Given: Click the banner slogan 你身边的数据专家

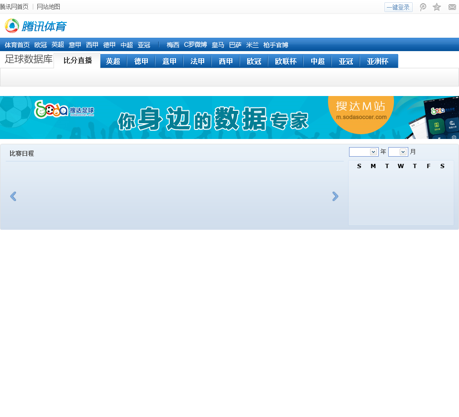Looking at the screenshot, I should click(213, 119).
